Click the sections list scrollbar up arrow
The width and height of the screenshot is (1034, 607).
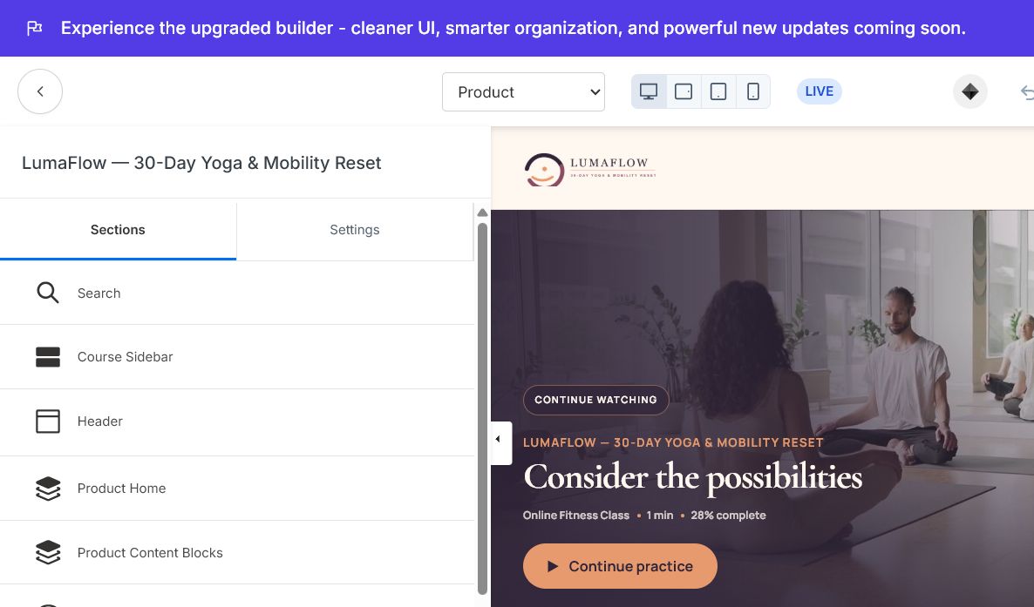pyautogui.click(x=482, y=212)
